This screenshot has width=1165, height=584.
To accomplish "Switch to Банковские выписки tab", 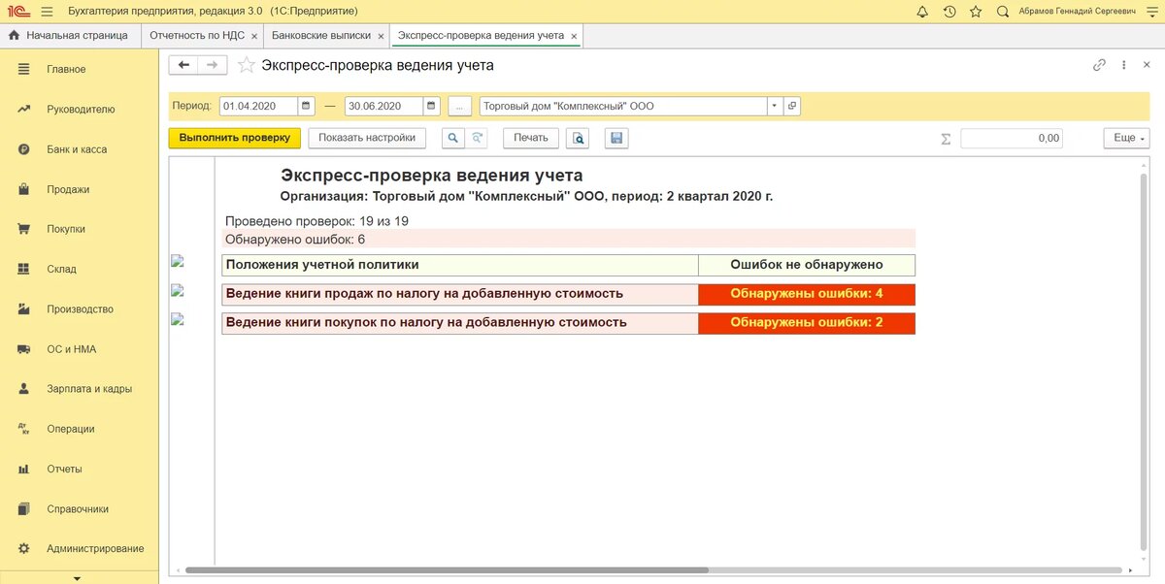I will point(322,35).
